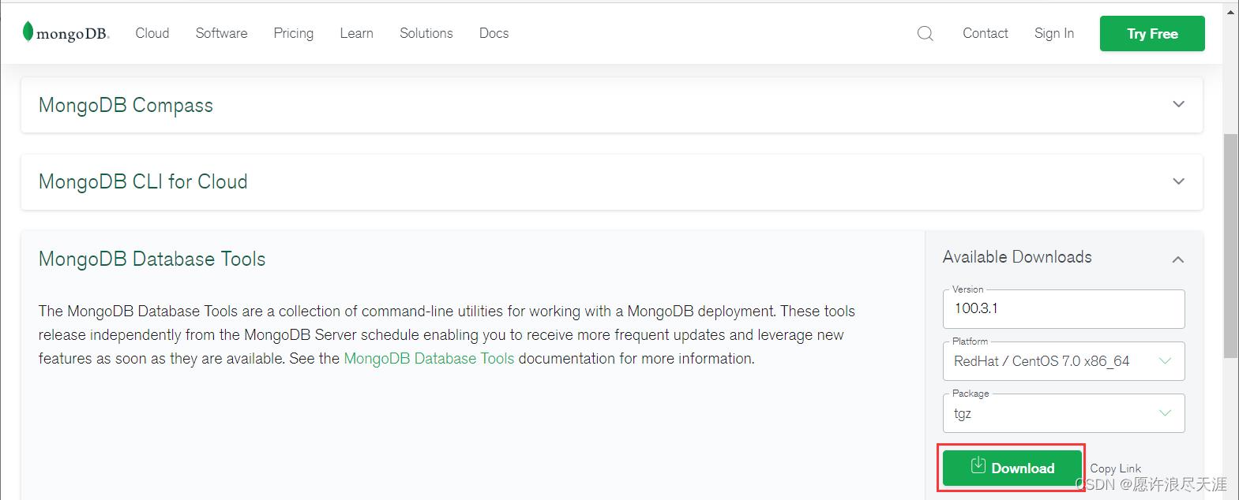The image size is (1239, 500).
Task: Click the download arrow icon on button
Action: click(978, 465)
